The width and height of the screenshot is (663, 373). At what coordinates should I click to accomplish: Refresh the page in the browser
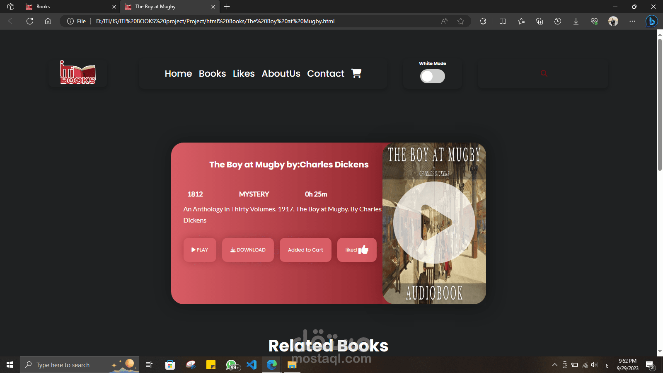pos(30,21)
